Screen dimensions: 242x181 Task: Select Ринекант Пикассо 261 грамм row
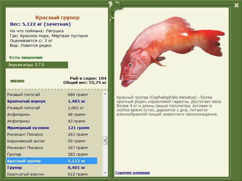(x=52, y=134)
